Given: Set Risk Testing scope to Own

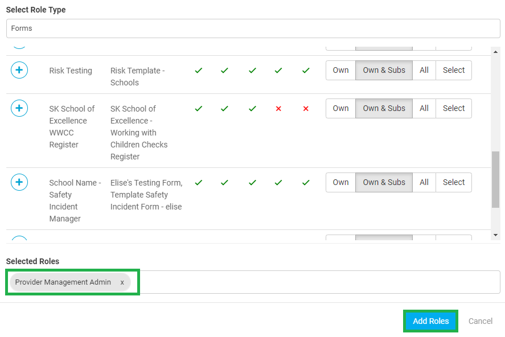Looking at the screenshot, I should click(340, 70).
